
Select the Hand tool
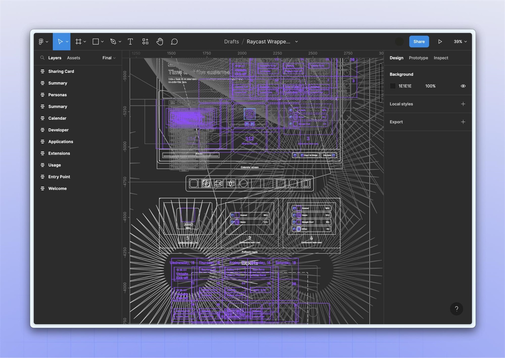[160, 42]
